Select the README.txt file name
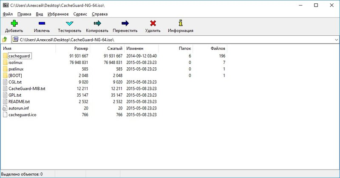This screenshot has height=178, width=340. [19, 102]
